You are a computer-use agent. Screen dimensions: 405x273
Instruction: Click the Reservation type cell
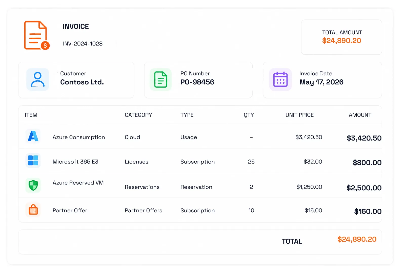[x=196, y=187]
